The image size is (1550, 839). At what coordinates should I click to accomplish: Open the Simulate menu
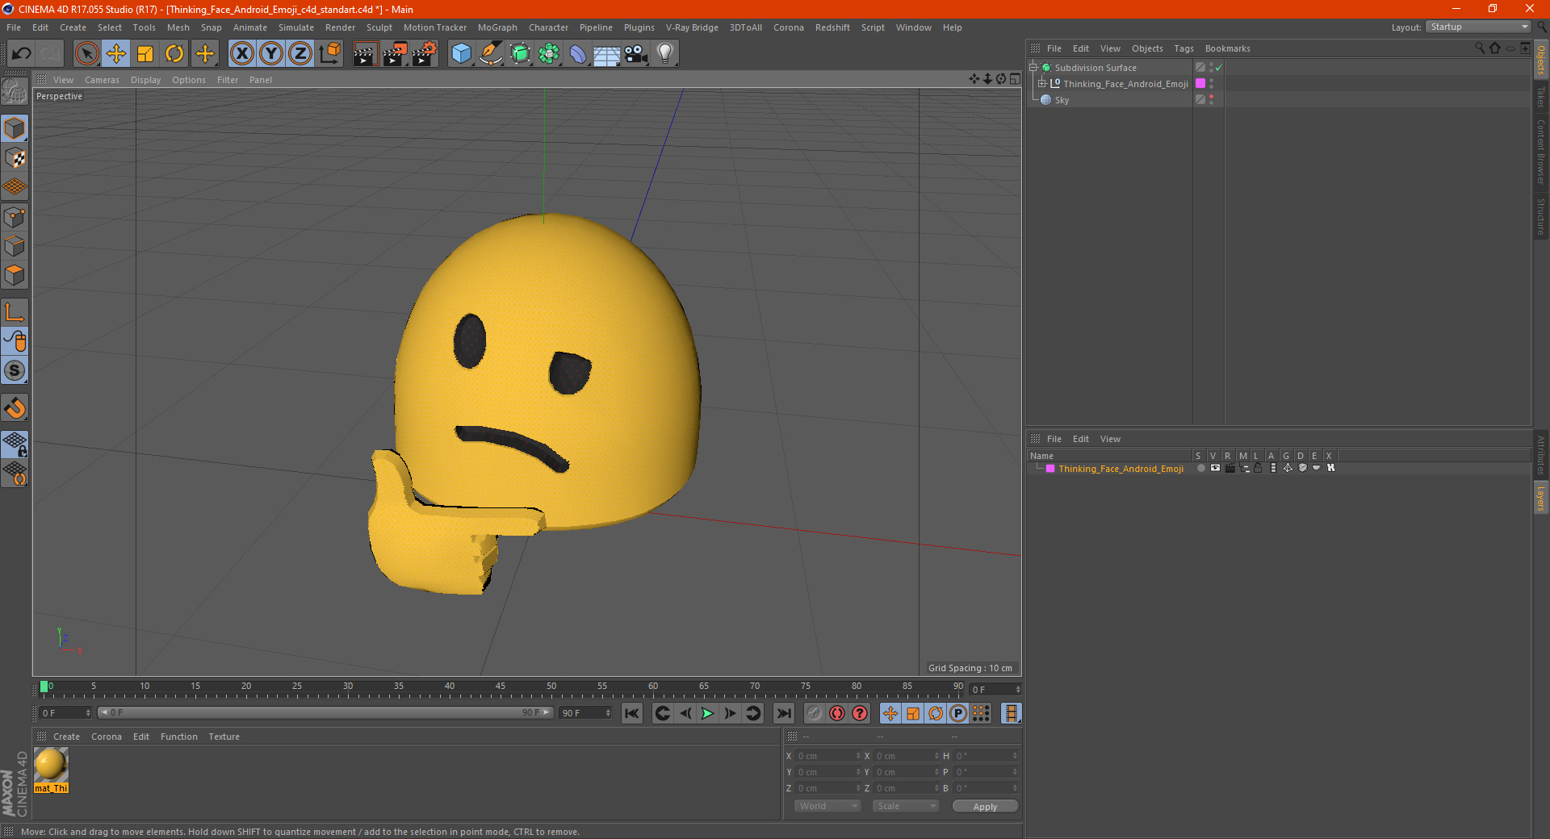pyautogui.click(x=296, y=27)
